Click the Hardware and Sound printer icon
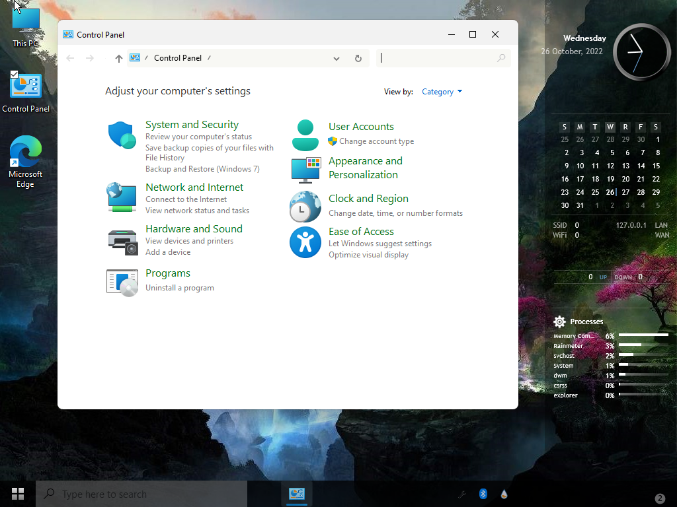677x507 pixels. point(122,241)
